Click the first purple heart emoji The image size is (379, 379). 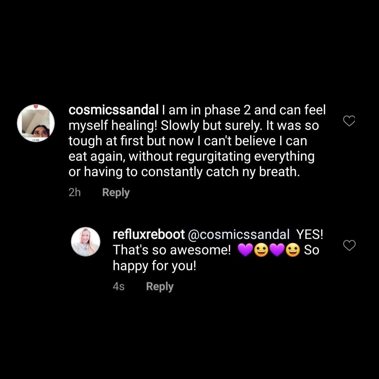click(245, 251)
